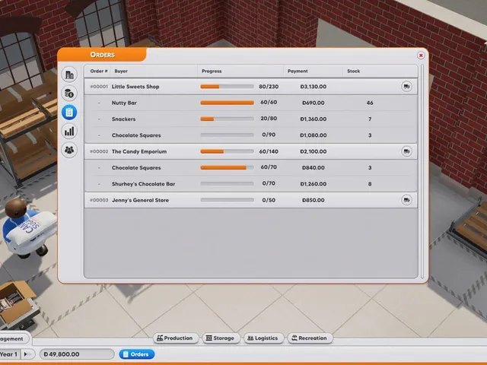Select the orders clipboard sidebar icon
Screen dimensions: 487x365
[69, 113]
